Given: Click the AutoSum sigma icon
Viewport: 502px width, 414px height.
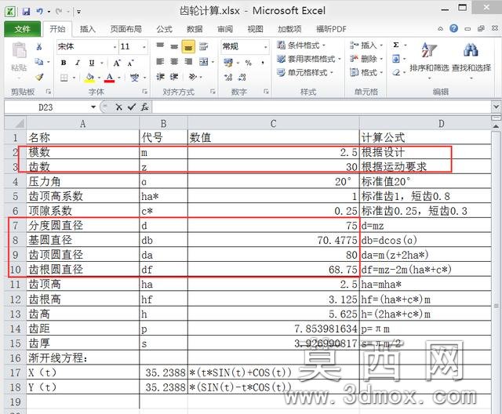Looking at the screenshot, I should [396, 45].
